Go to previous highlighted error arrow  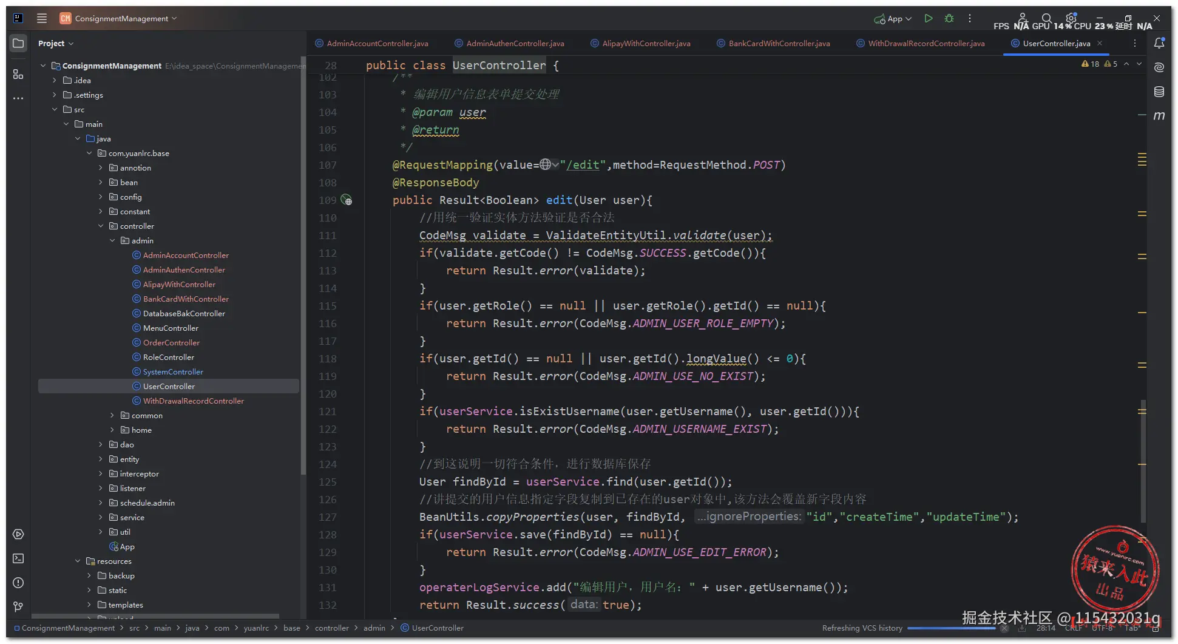coord(1126,64)
